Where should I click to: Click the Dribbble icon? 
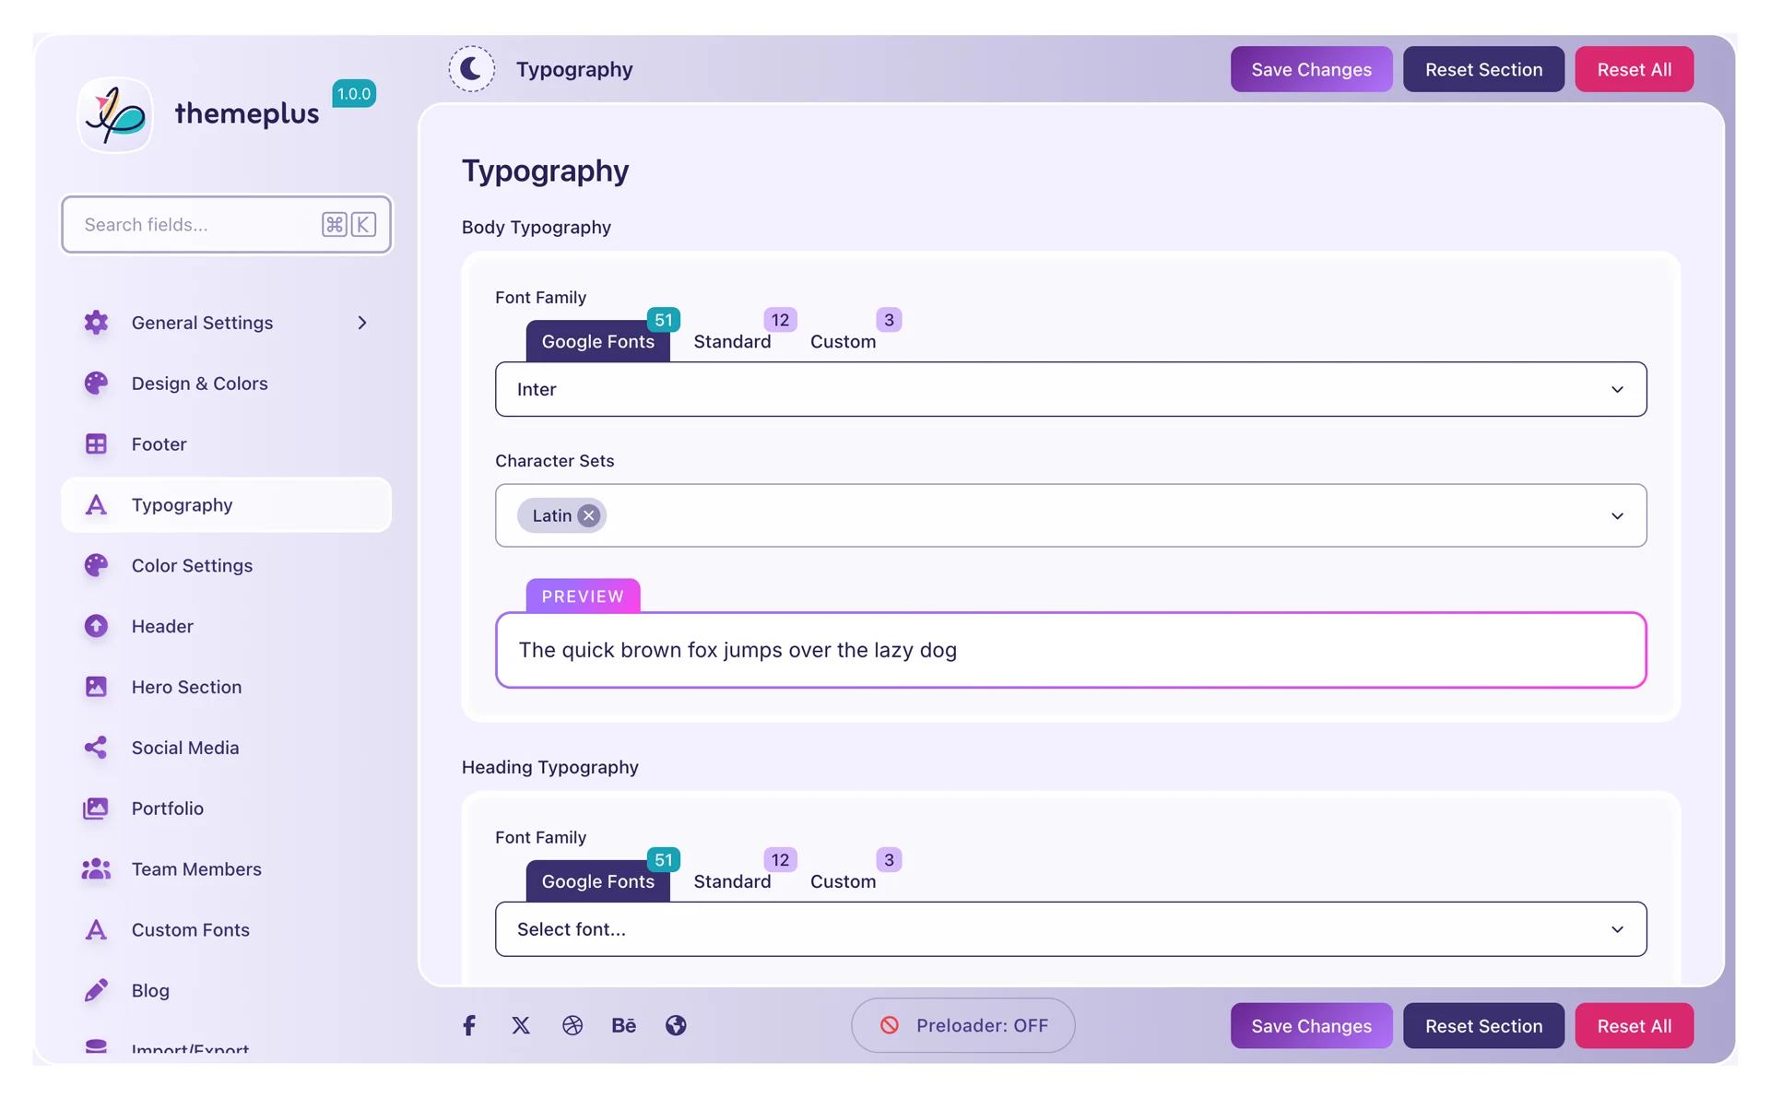572,1025
